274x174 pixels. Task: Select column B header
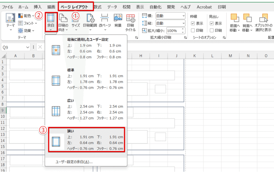pyautogui.click(x=33, y=56)
